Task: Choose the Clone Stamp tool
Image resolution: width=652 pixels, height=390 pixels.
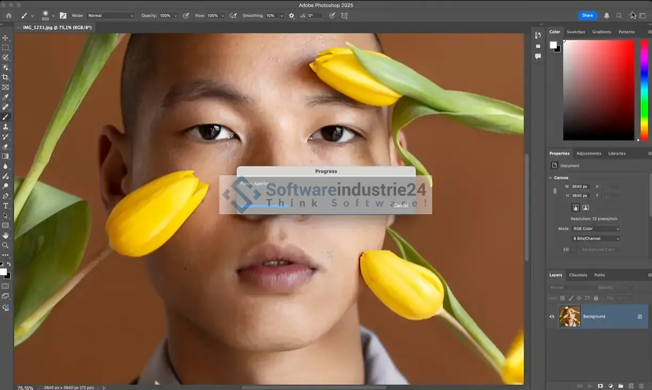Action: coord(6,127)
